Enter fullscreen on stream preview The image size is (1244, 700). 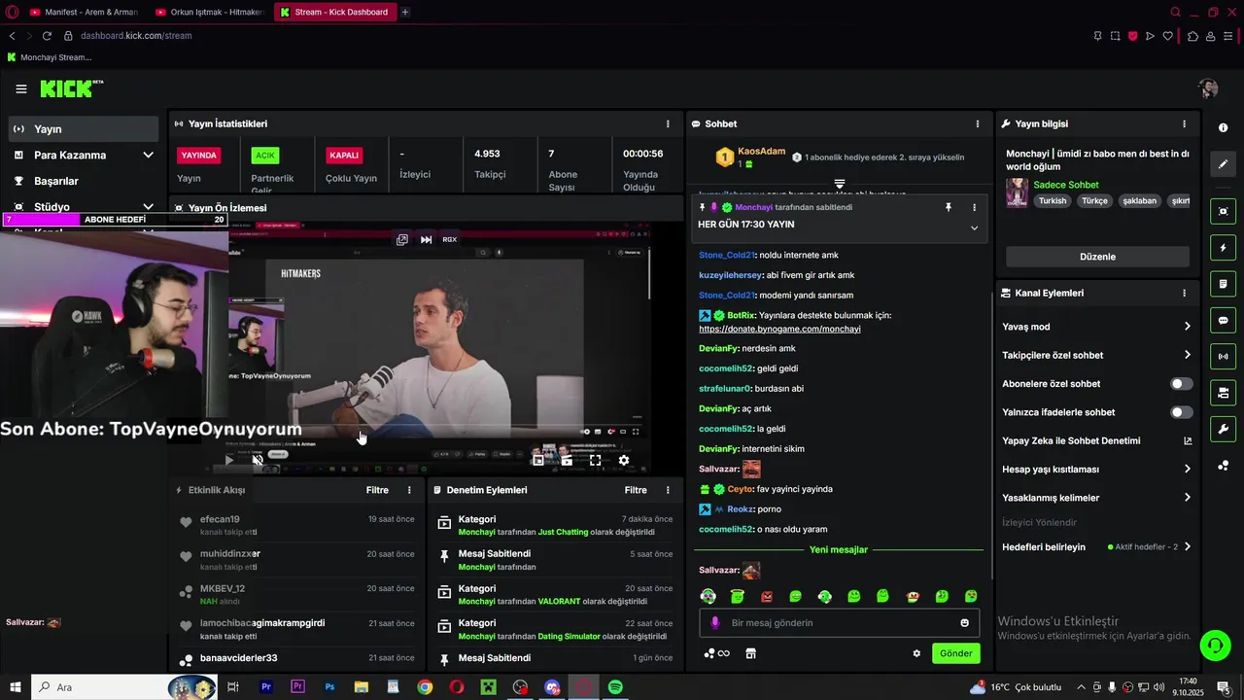(x=595, y=460)
